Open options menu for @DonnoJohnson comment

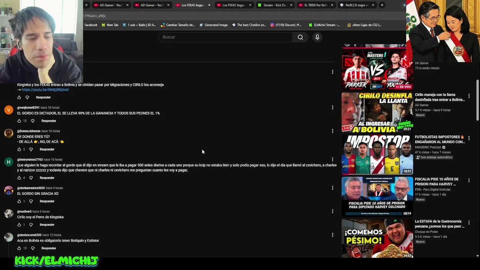click(x=332, y=131)
